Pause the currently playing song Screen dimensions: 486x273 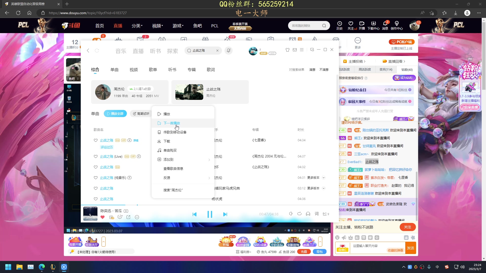coord(210,214)
